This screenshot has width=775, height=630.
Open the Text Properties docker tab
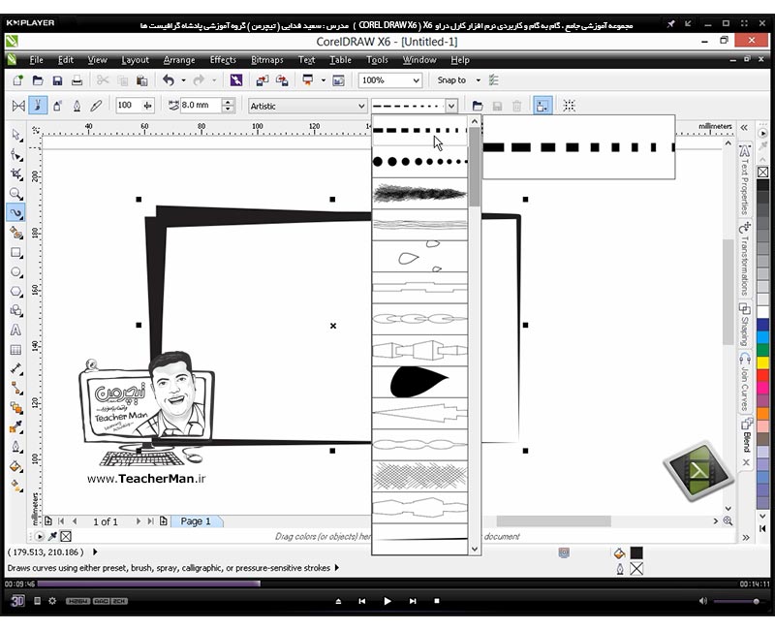coord(745,180)
